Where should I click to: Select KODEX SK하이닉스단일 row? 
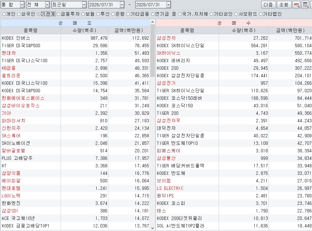[234, 46]
